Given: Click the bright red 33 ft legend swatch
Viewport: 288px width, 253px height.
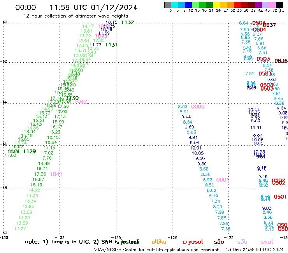Looking at the screenshot, I should coord(237,5).
